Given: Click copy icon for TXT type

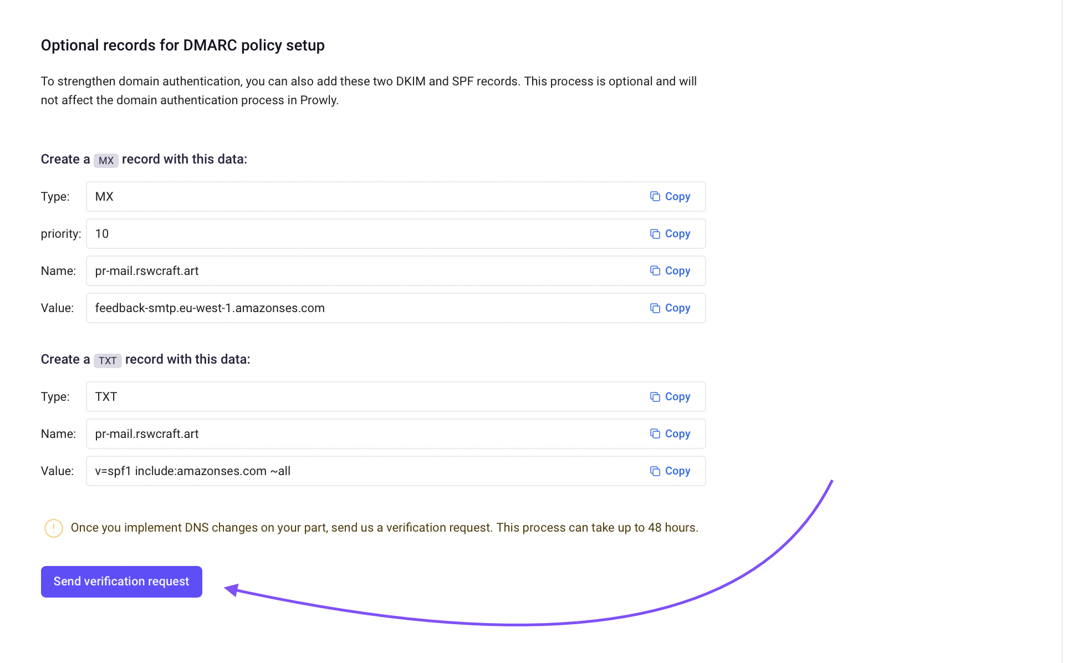Looking at the screenshot, I should tap(655, 397).
